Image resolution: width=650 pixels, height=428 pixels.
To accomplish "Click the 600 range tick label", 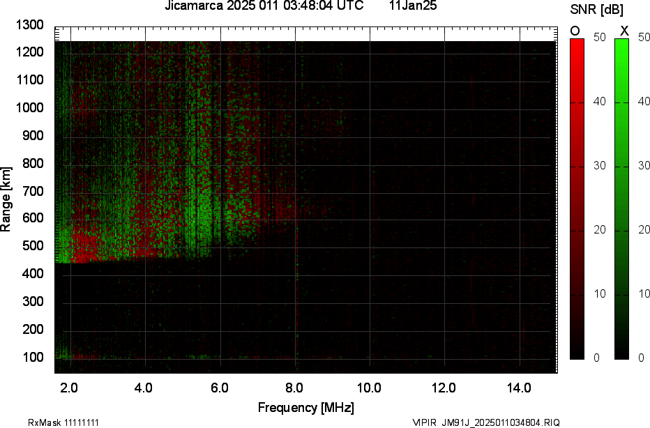I will pyautogui.click(x=33, y=218).
